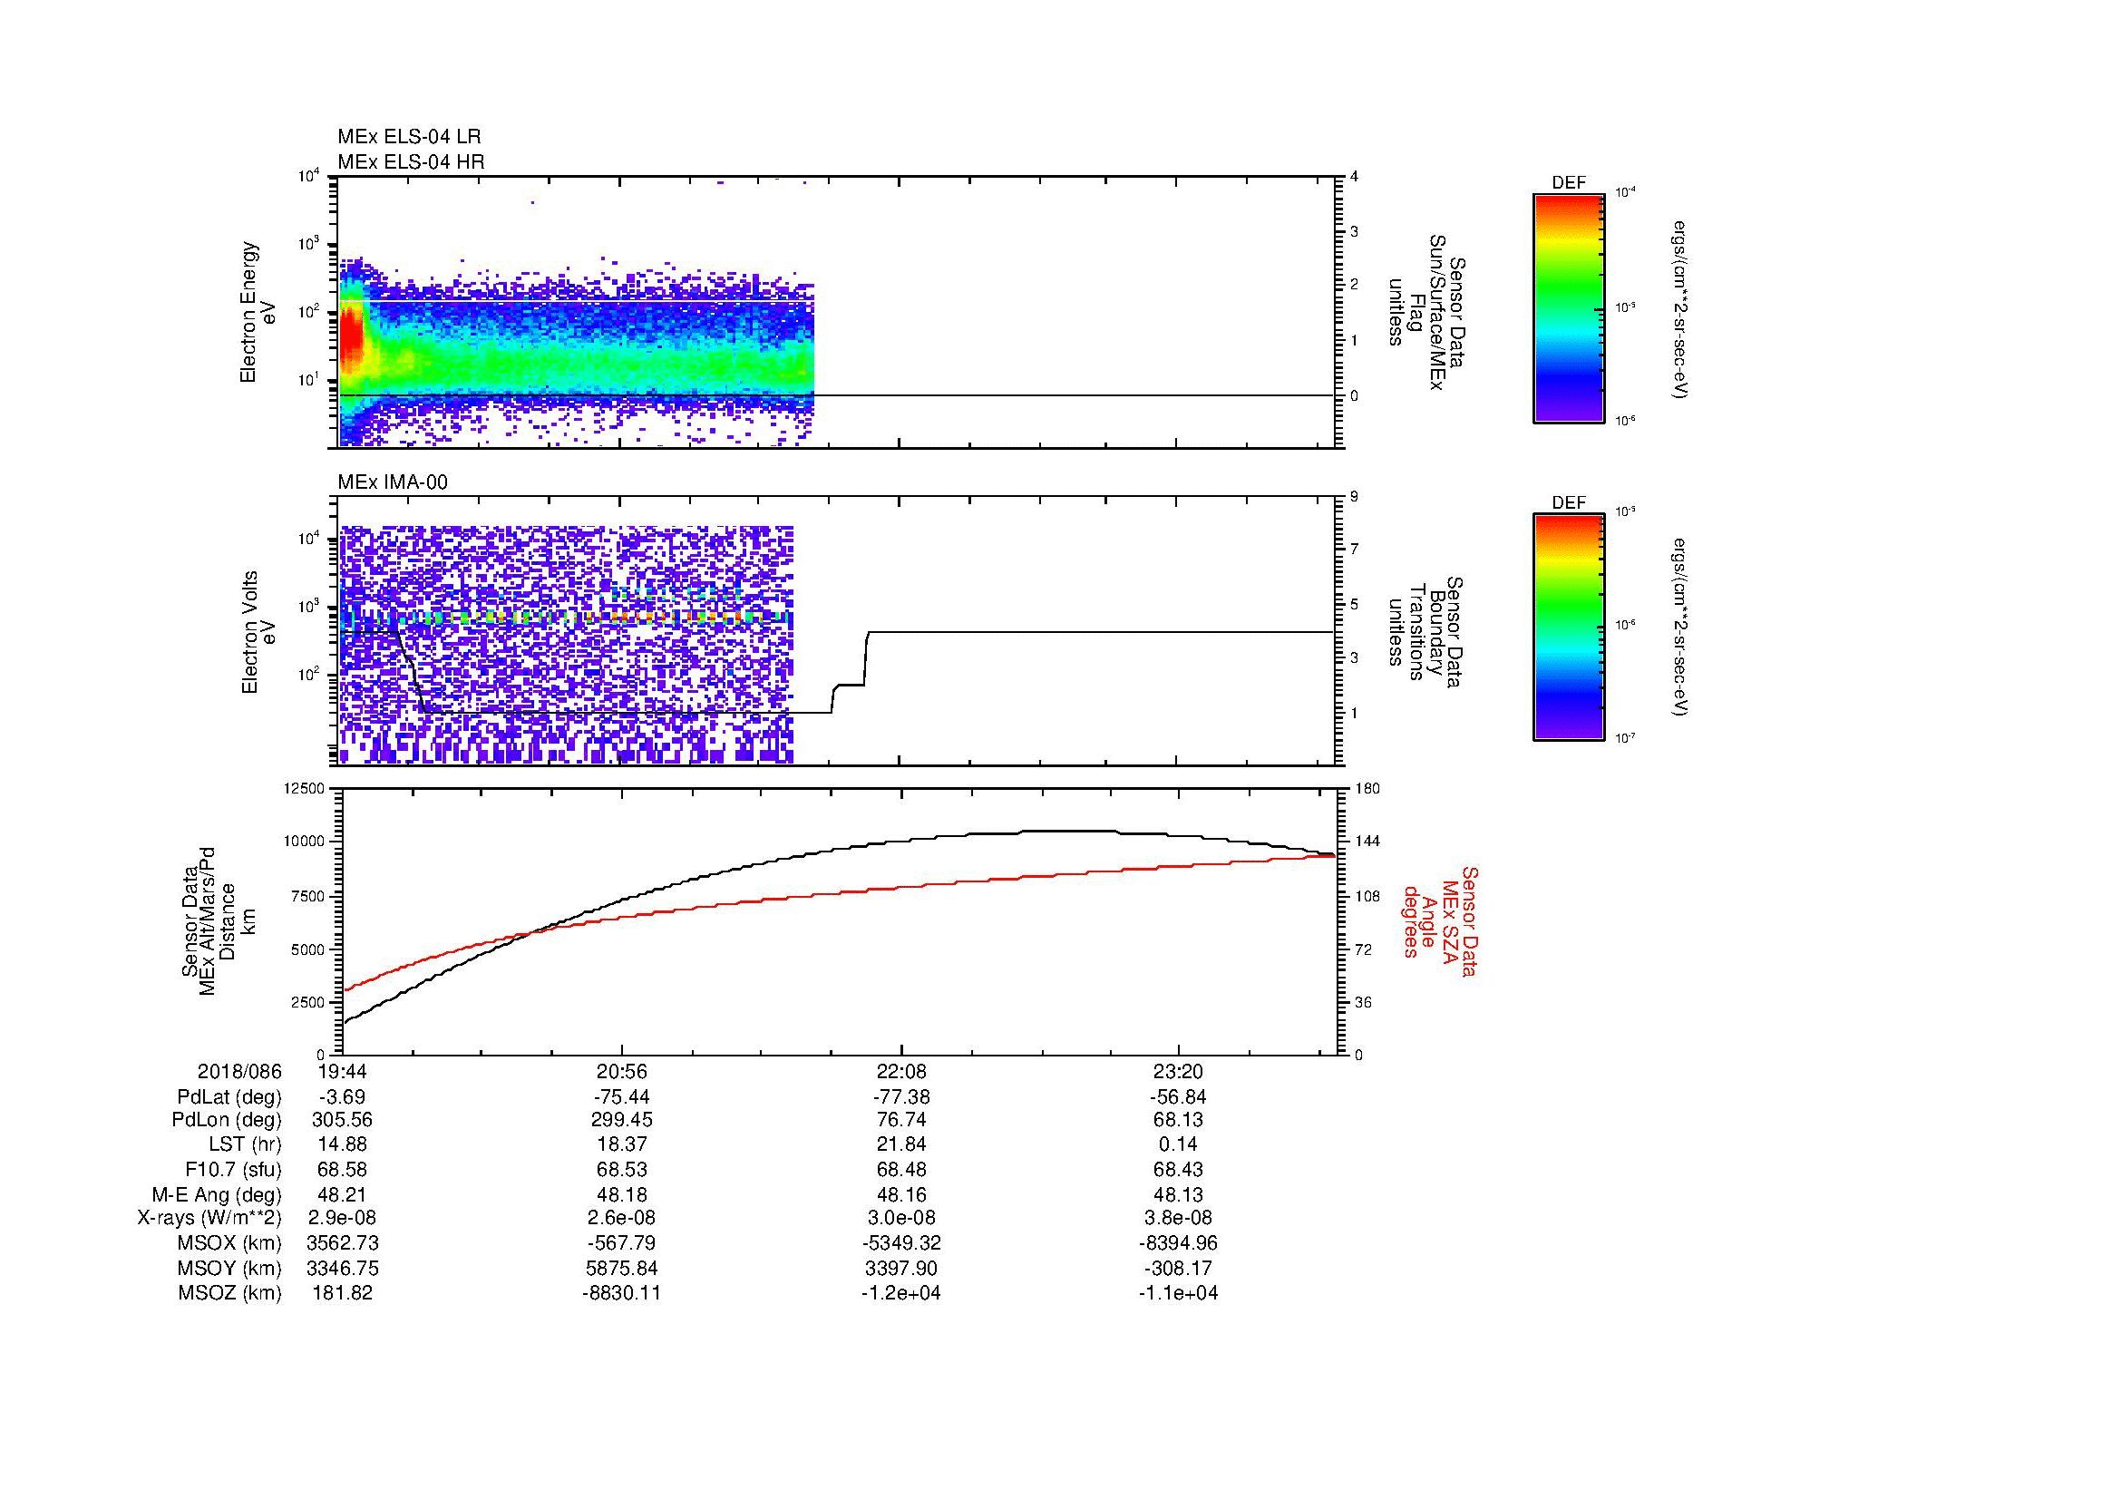2121x1499 pixels.
Task: Click the time tick label '20:56'
Action: 622,1071
